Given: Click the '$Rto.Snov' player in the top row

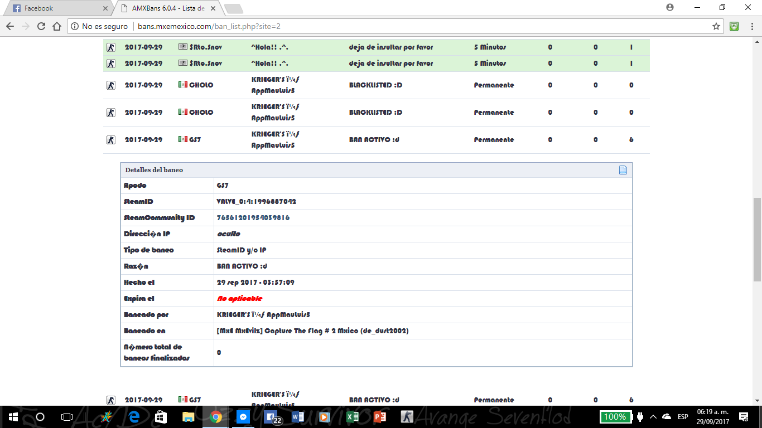Looking at the screenshot, I should [205, 47].
